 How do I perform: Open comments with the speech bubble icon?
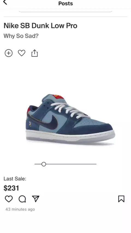click(22, 199)
